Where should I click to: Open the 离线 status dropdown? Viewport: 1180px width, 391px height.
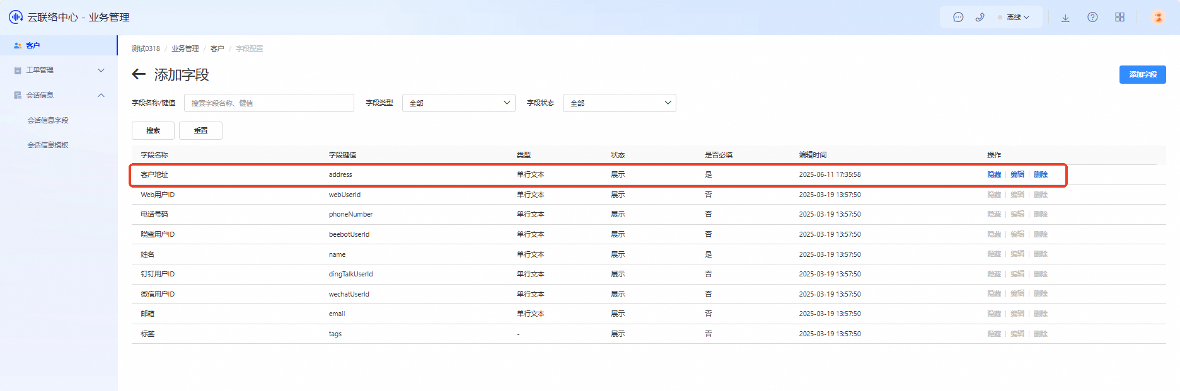pos(1014,18)
